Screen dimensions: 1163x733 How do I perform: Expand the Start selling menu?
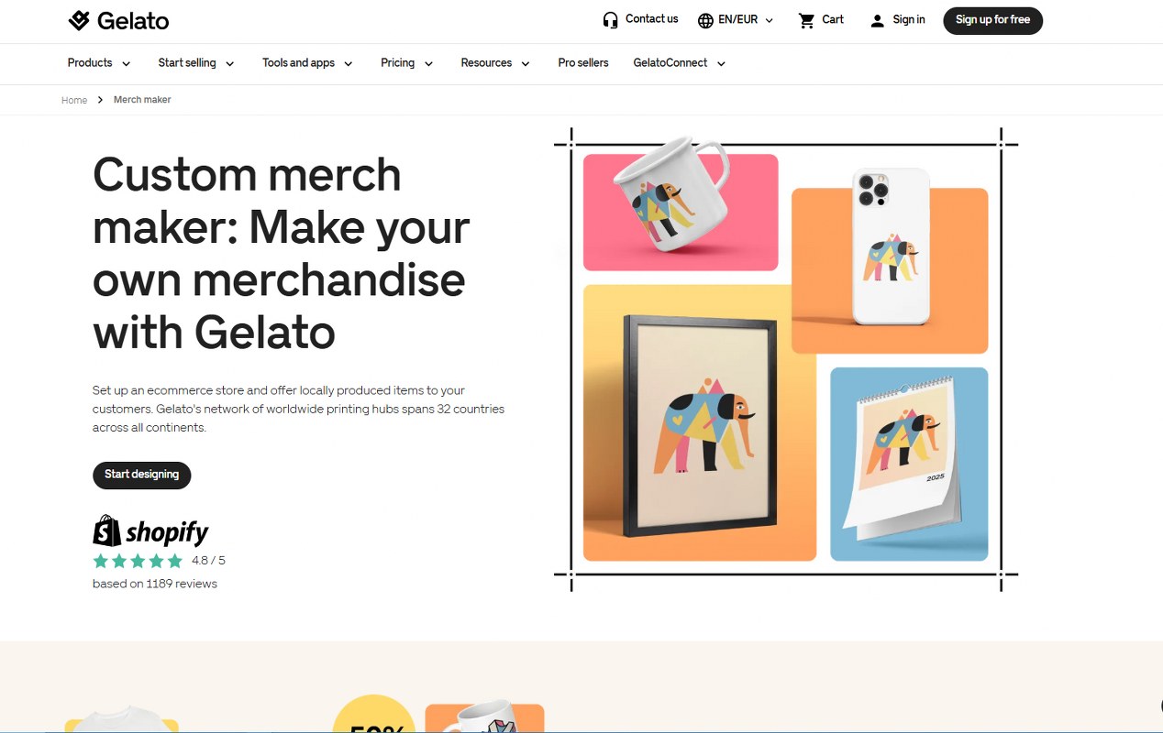click(x=196, y=63)
